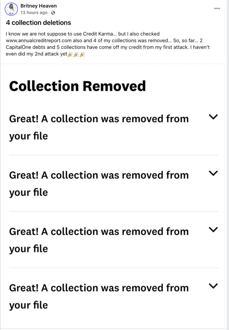Image resolution: width=229 pixels, height=330 pixels.
Task: Click the "Collection Removed" heading
Action: tap(77, 86)
